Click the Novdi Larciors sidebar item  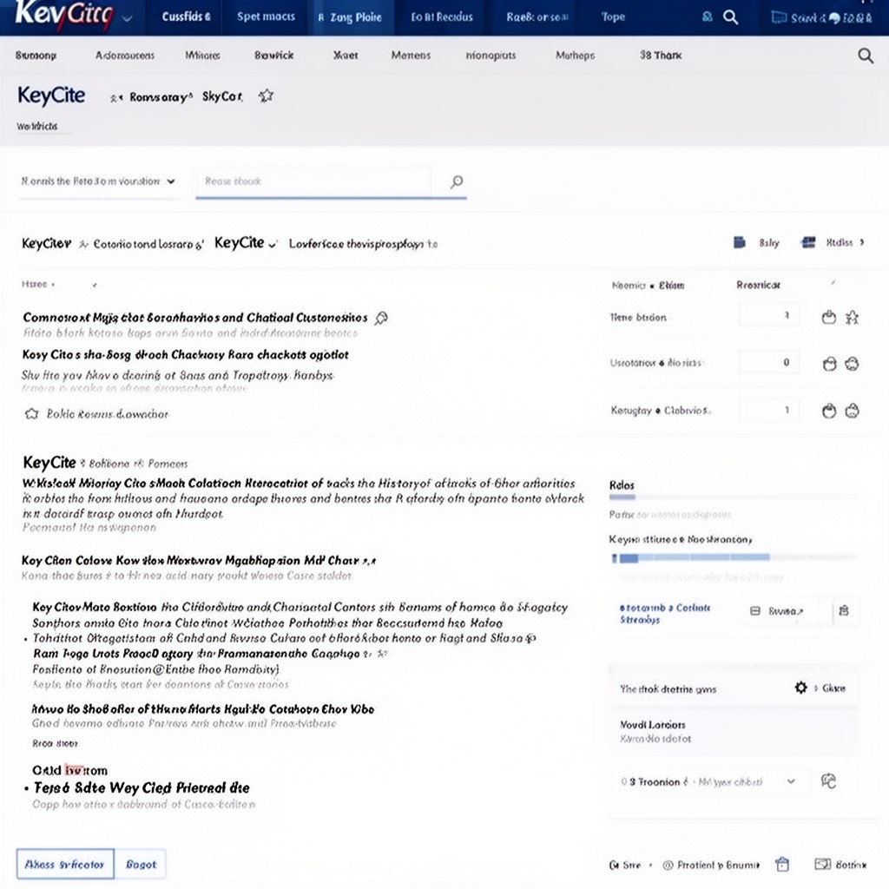653,725
